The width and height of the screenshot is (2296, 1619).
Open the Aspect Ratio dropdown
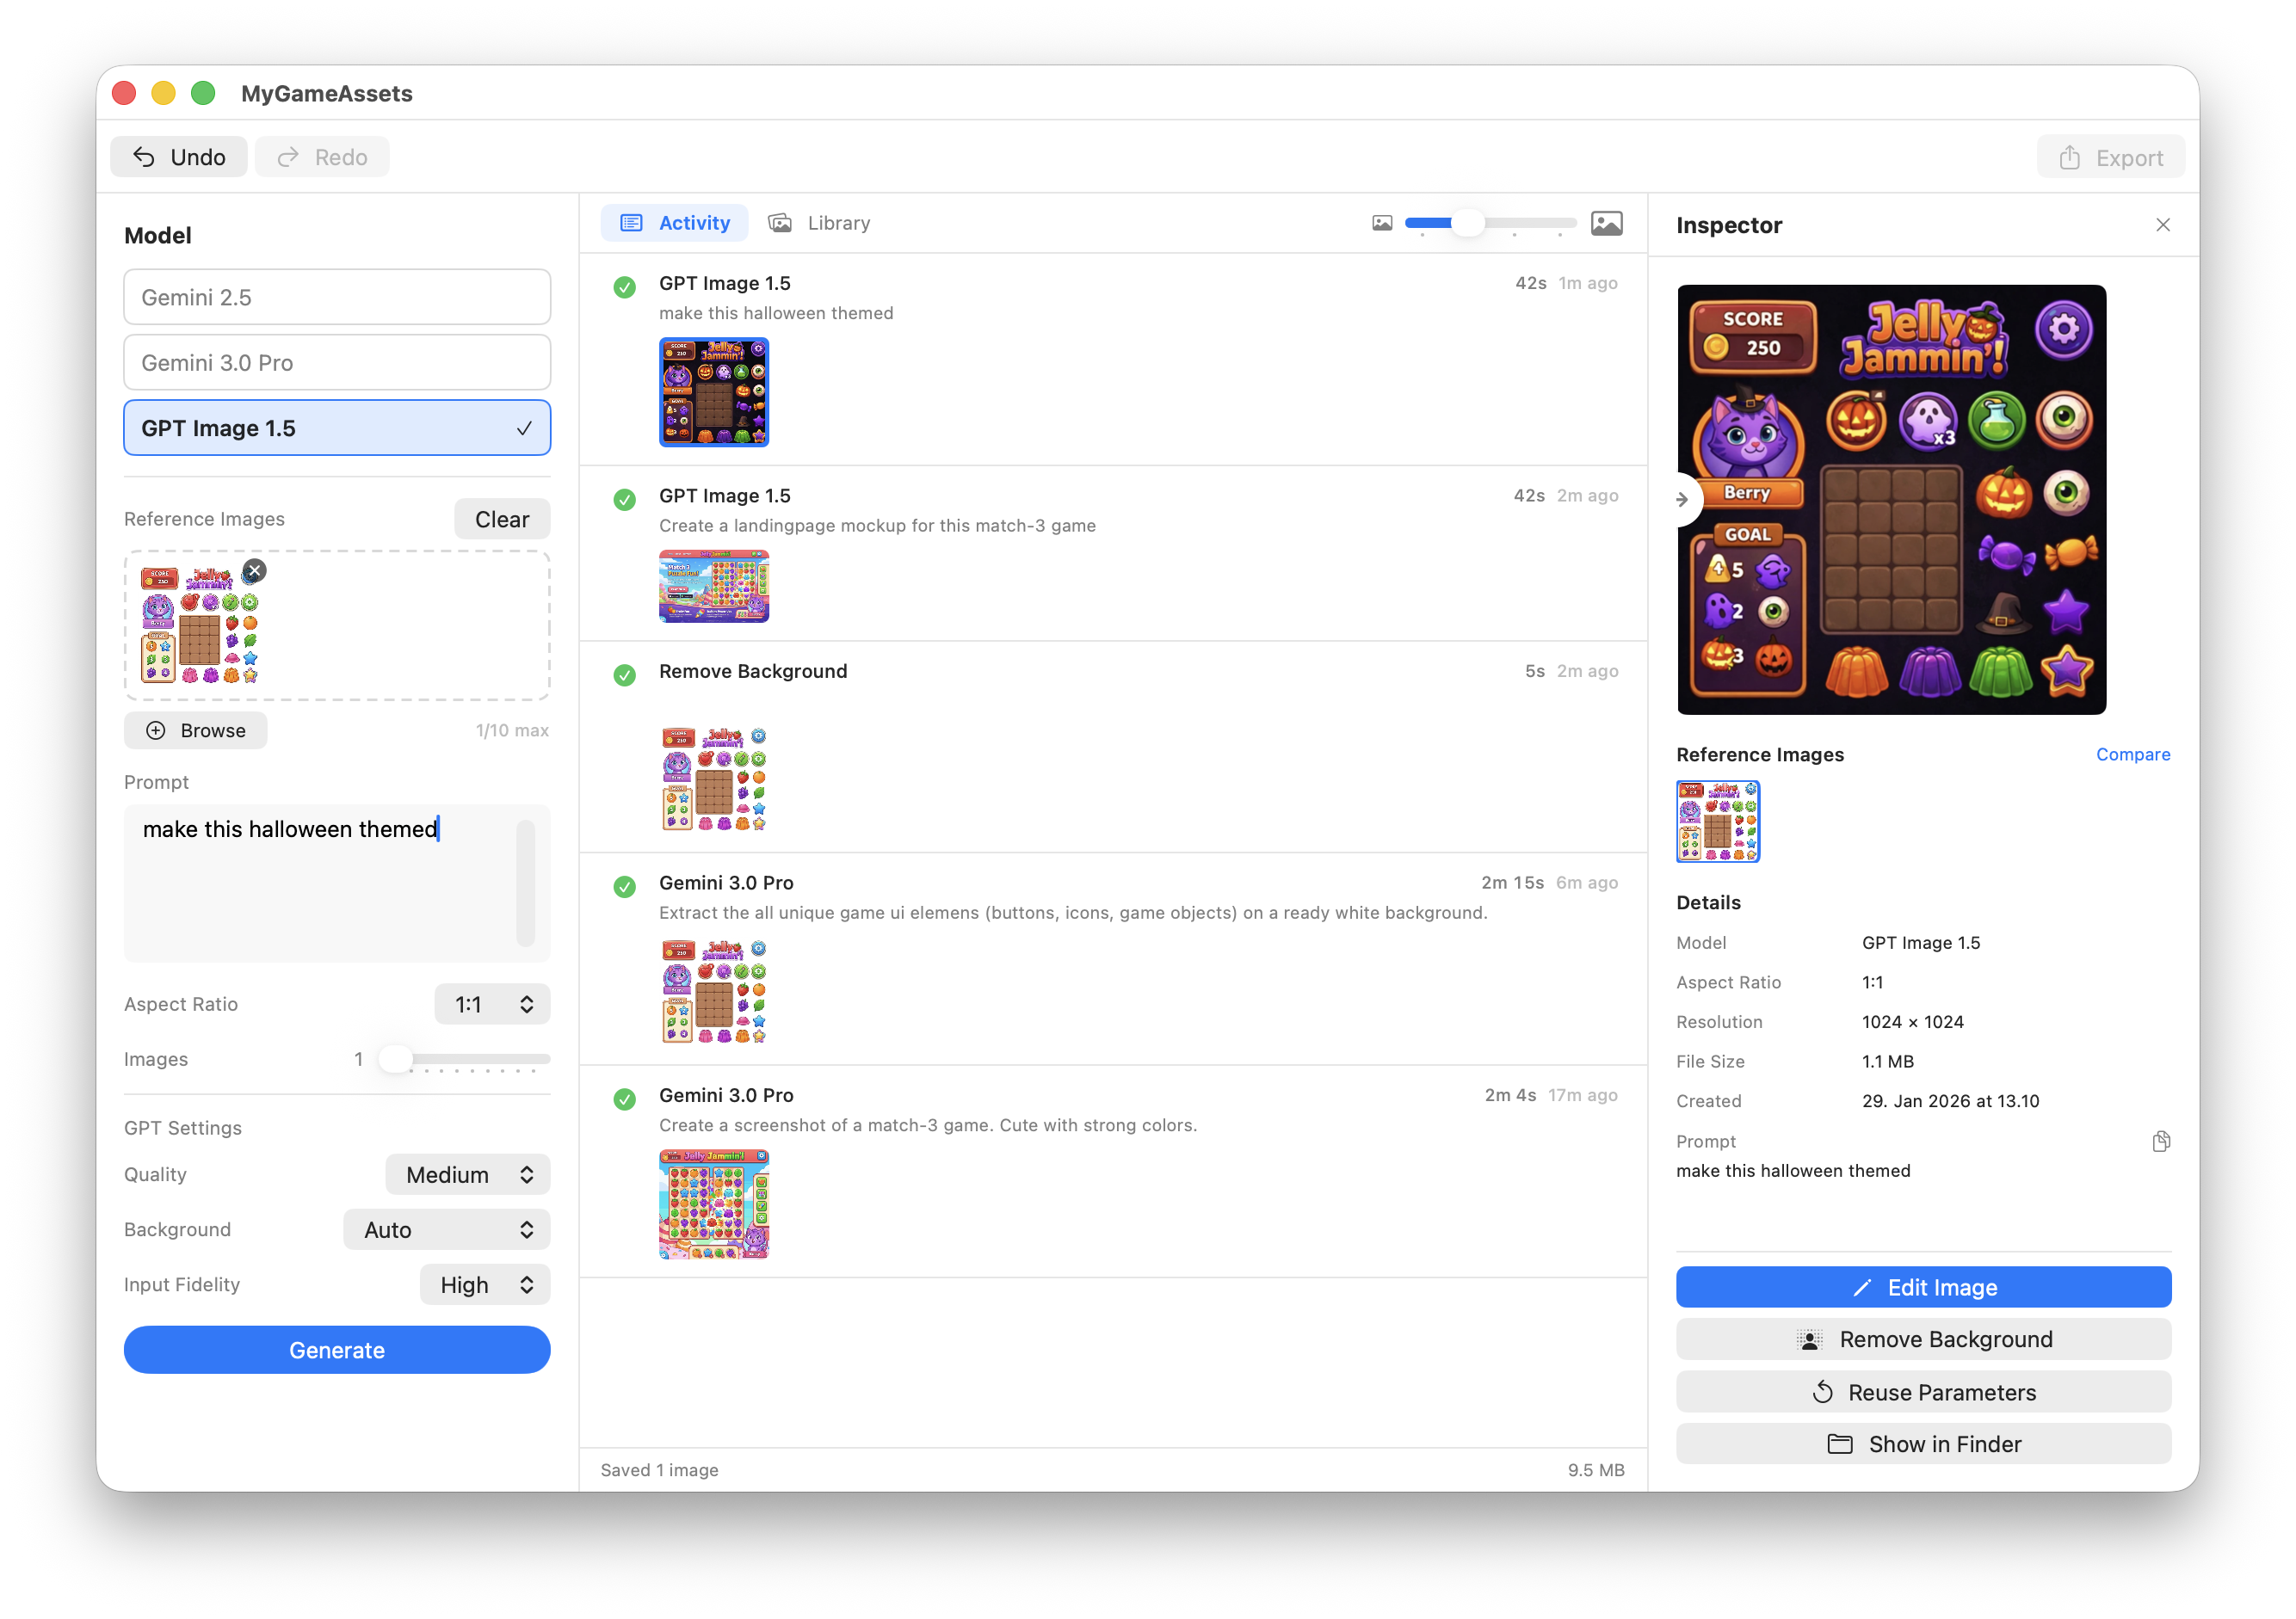492,1003
